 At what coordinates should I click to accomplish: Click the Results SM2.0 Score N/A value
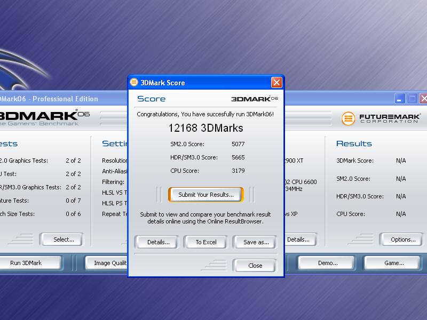(x=401, y=179)
